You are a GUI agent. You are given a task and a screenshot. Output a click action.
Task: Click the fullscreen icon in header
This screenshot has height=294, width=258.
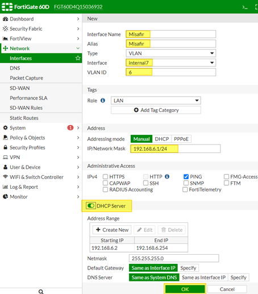256,7
